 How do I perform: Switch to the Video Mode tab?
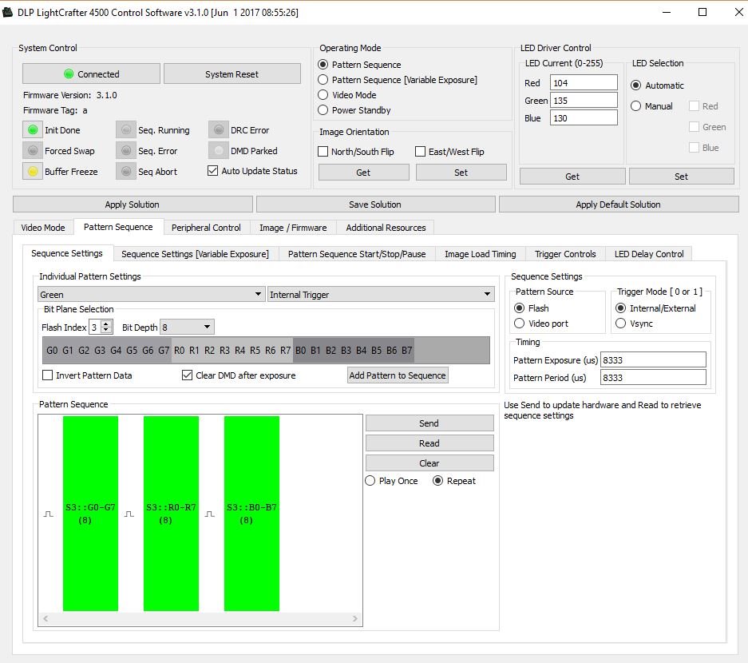click(43, 228)
